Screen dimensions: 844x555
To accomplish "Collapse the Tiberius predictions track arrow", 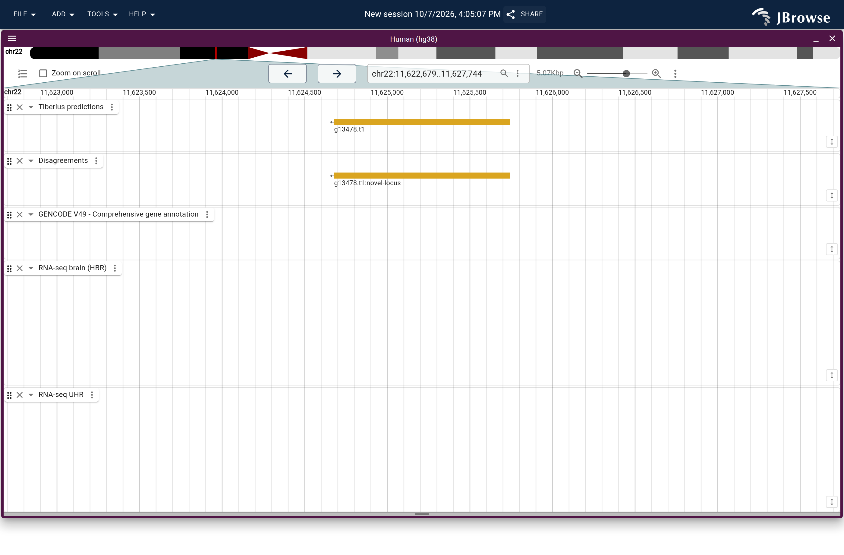I will (31, 107).
